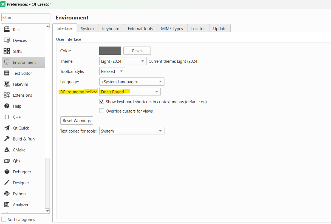Check the Sort categories box
Image resolution: width=331 pixels, height=224 pixels.
tap(4, 219)
